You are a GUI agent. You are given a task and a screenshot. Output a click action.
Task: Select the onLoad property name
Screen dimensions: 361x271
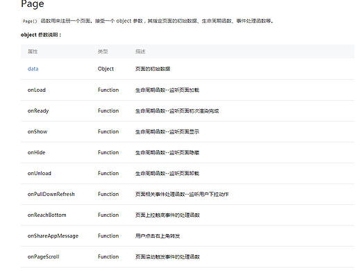(x=37, y=90)
